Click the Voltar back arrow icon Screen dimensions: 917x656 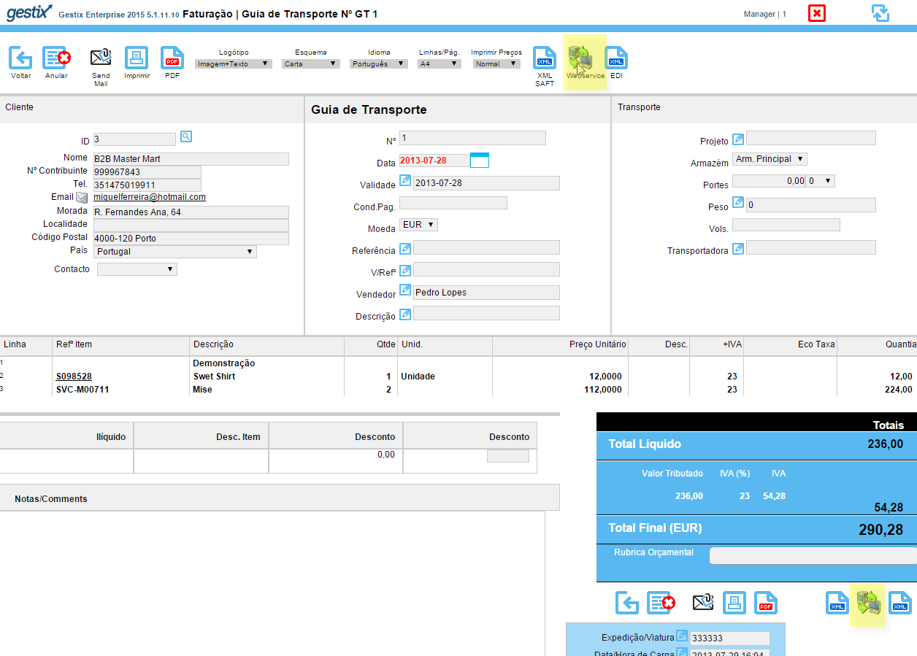(x=20, y=58)
